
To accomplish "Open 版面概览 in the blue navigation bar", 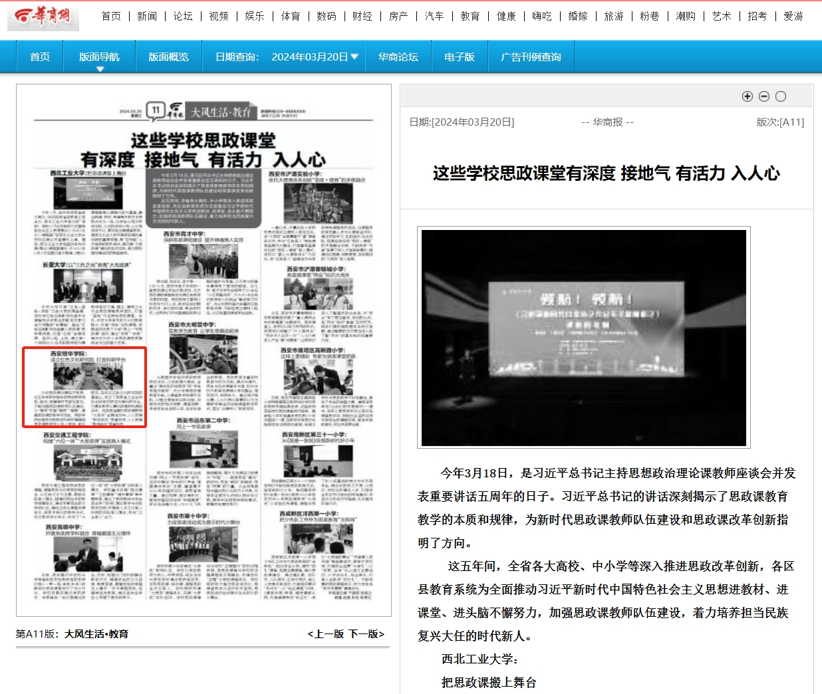I will coord(168,57).
